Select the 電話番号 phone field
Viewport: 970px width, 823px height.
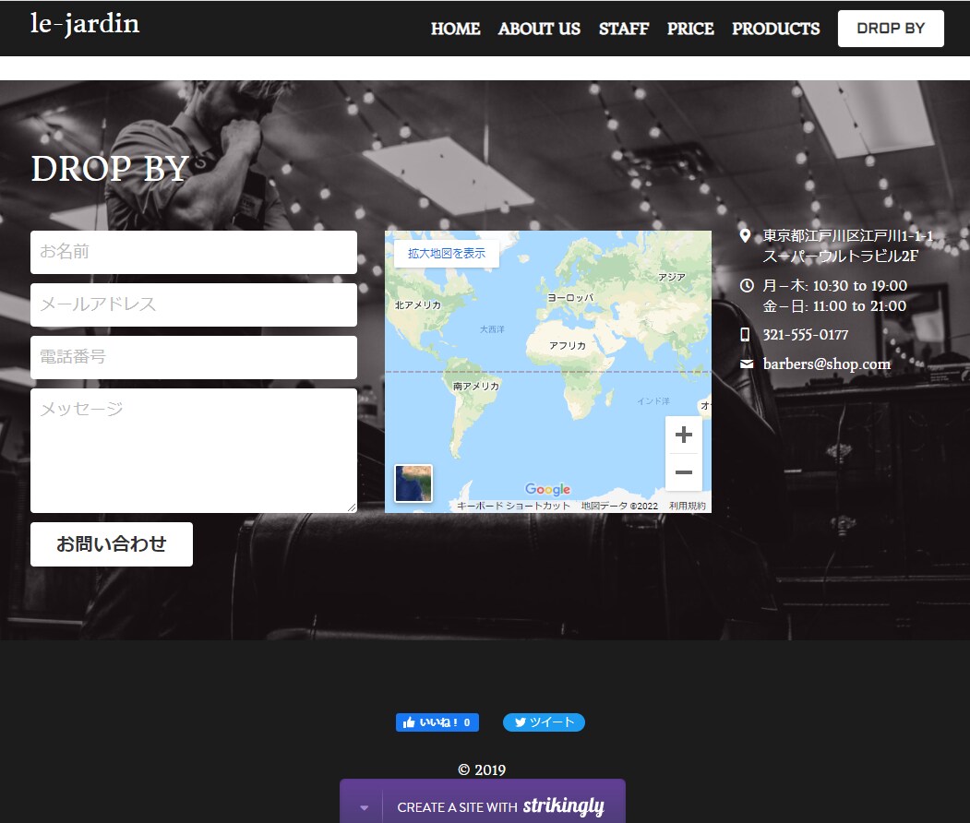click(194, 357)
